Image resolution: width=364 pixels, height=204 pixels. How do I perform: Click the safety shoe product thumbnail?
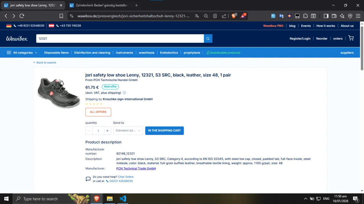point(59,93)
